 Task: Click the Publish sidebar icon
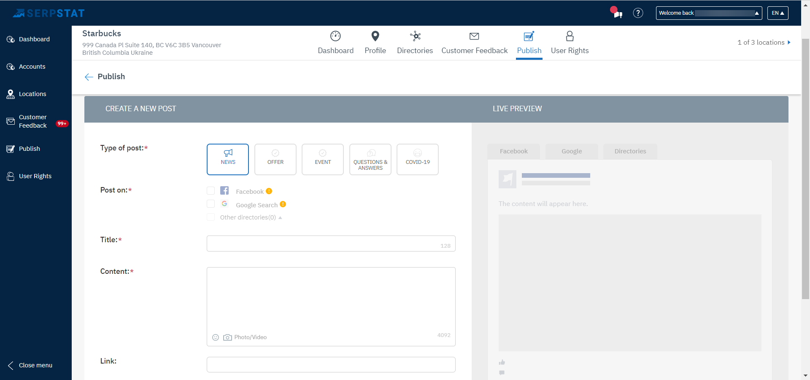[11, 149]
